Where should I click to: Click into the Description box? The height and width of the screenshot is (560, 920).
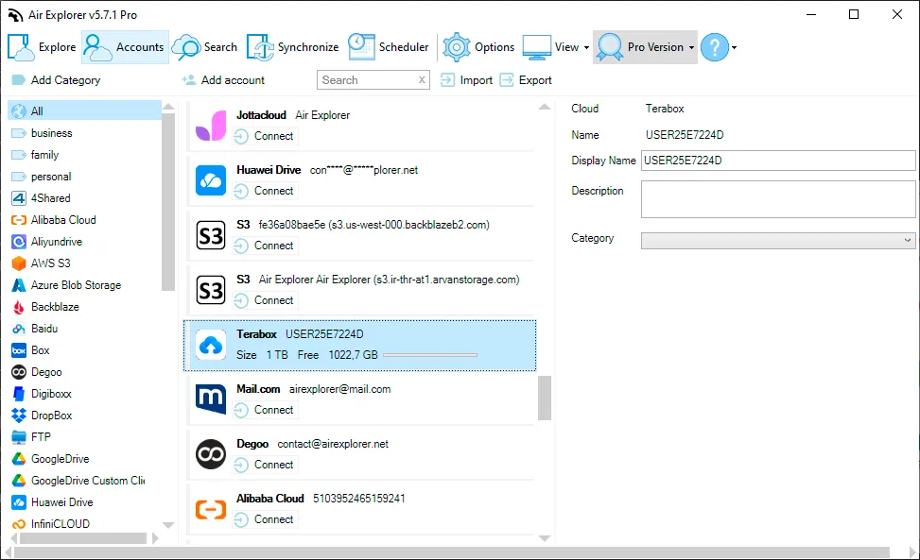778,199
